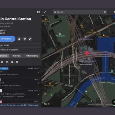Toggle the subway departures filter icon
The height and width of the screenshot is (115, 115).
pyautogui.click(x=7, y=62)
